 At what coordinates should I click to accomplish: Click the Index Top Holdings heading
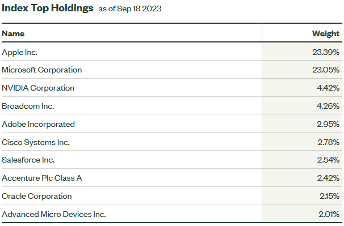(x=47, y=8)
